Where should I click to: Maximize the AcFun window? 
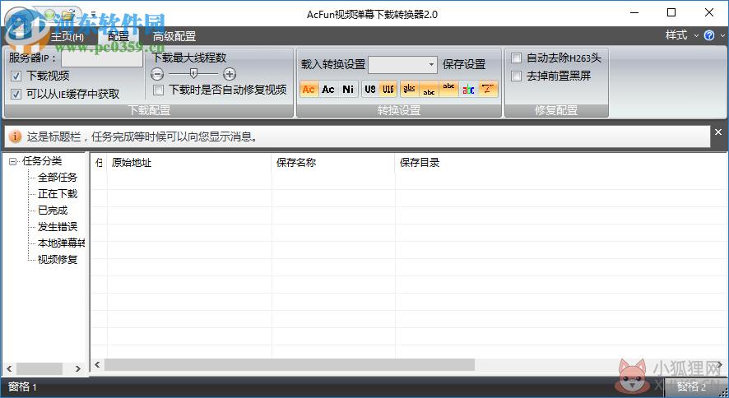[x=671, y=12]
